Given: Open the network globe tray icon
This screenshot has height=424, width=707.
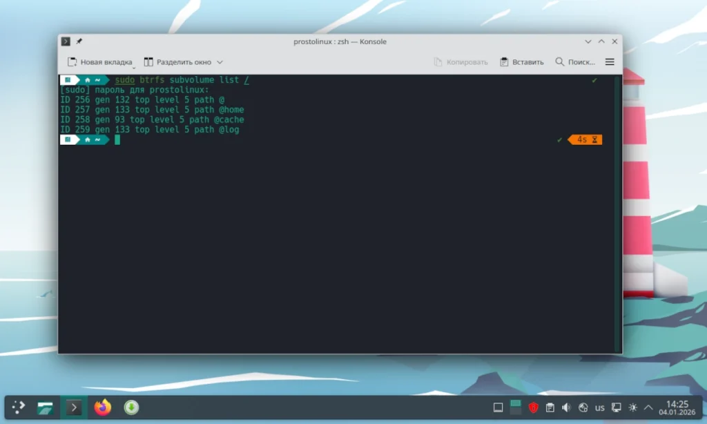Looking at the screenshot, I should tap(583, 407).
